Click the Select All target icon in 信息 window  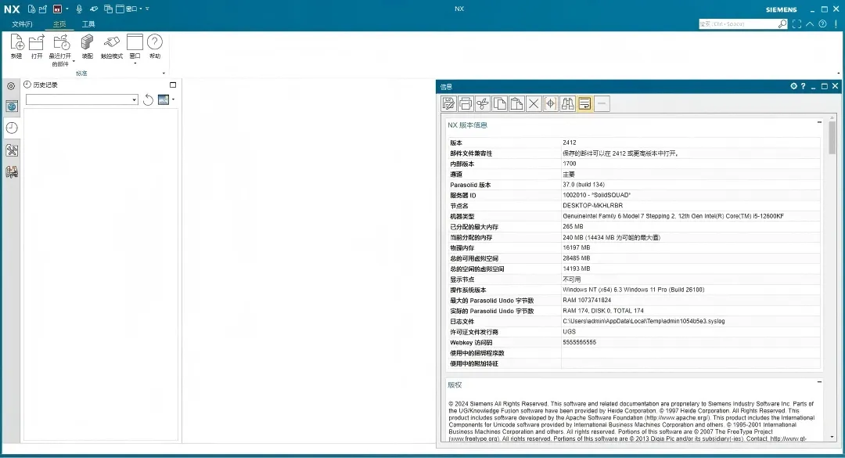(550, 103)
